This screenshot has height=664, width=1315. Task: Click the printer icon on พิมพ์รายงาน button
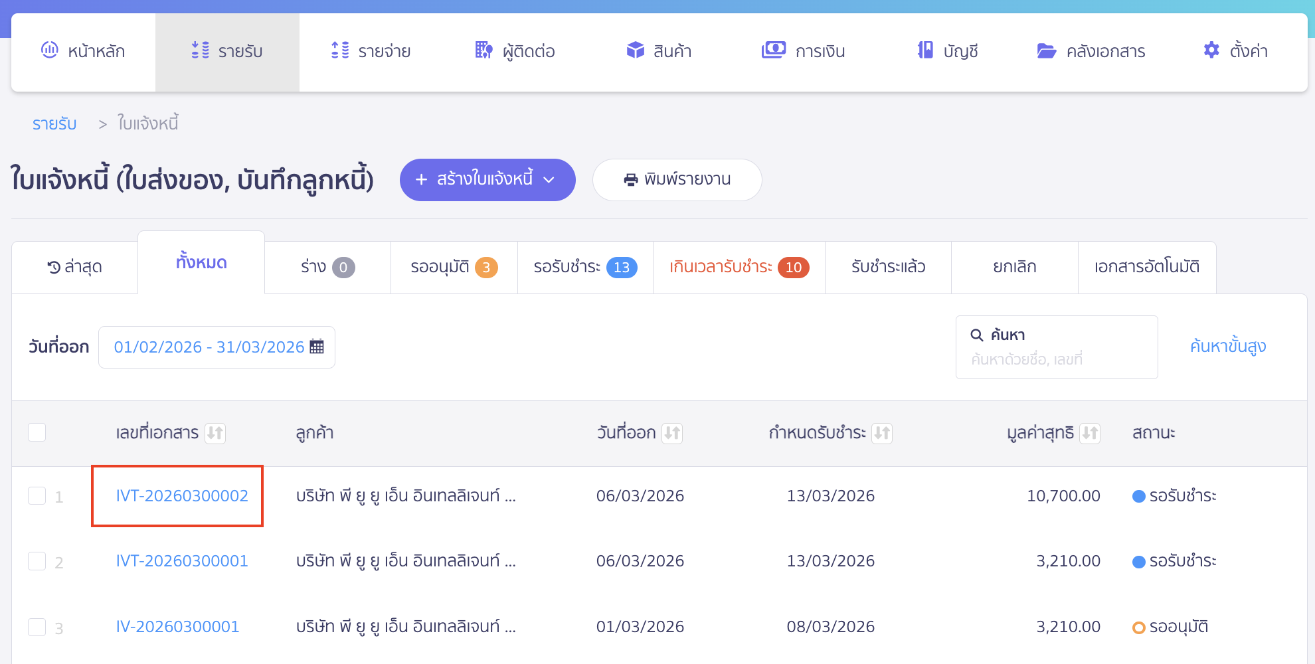click(630, 179)
